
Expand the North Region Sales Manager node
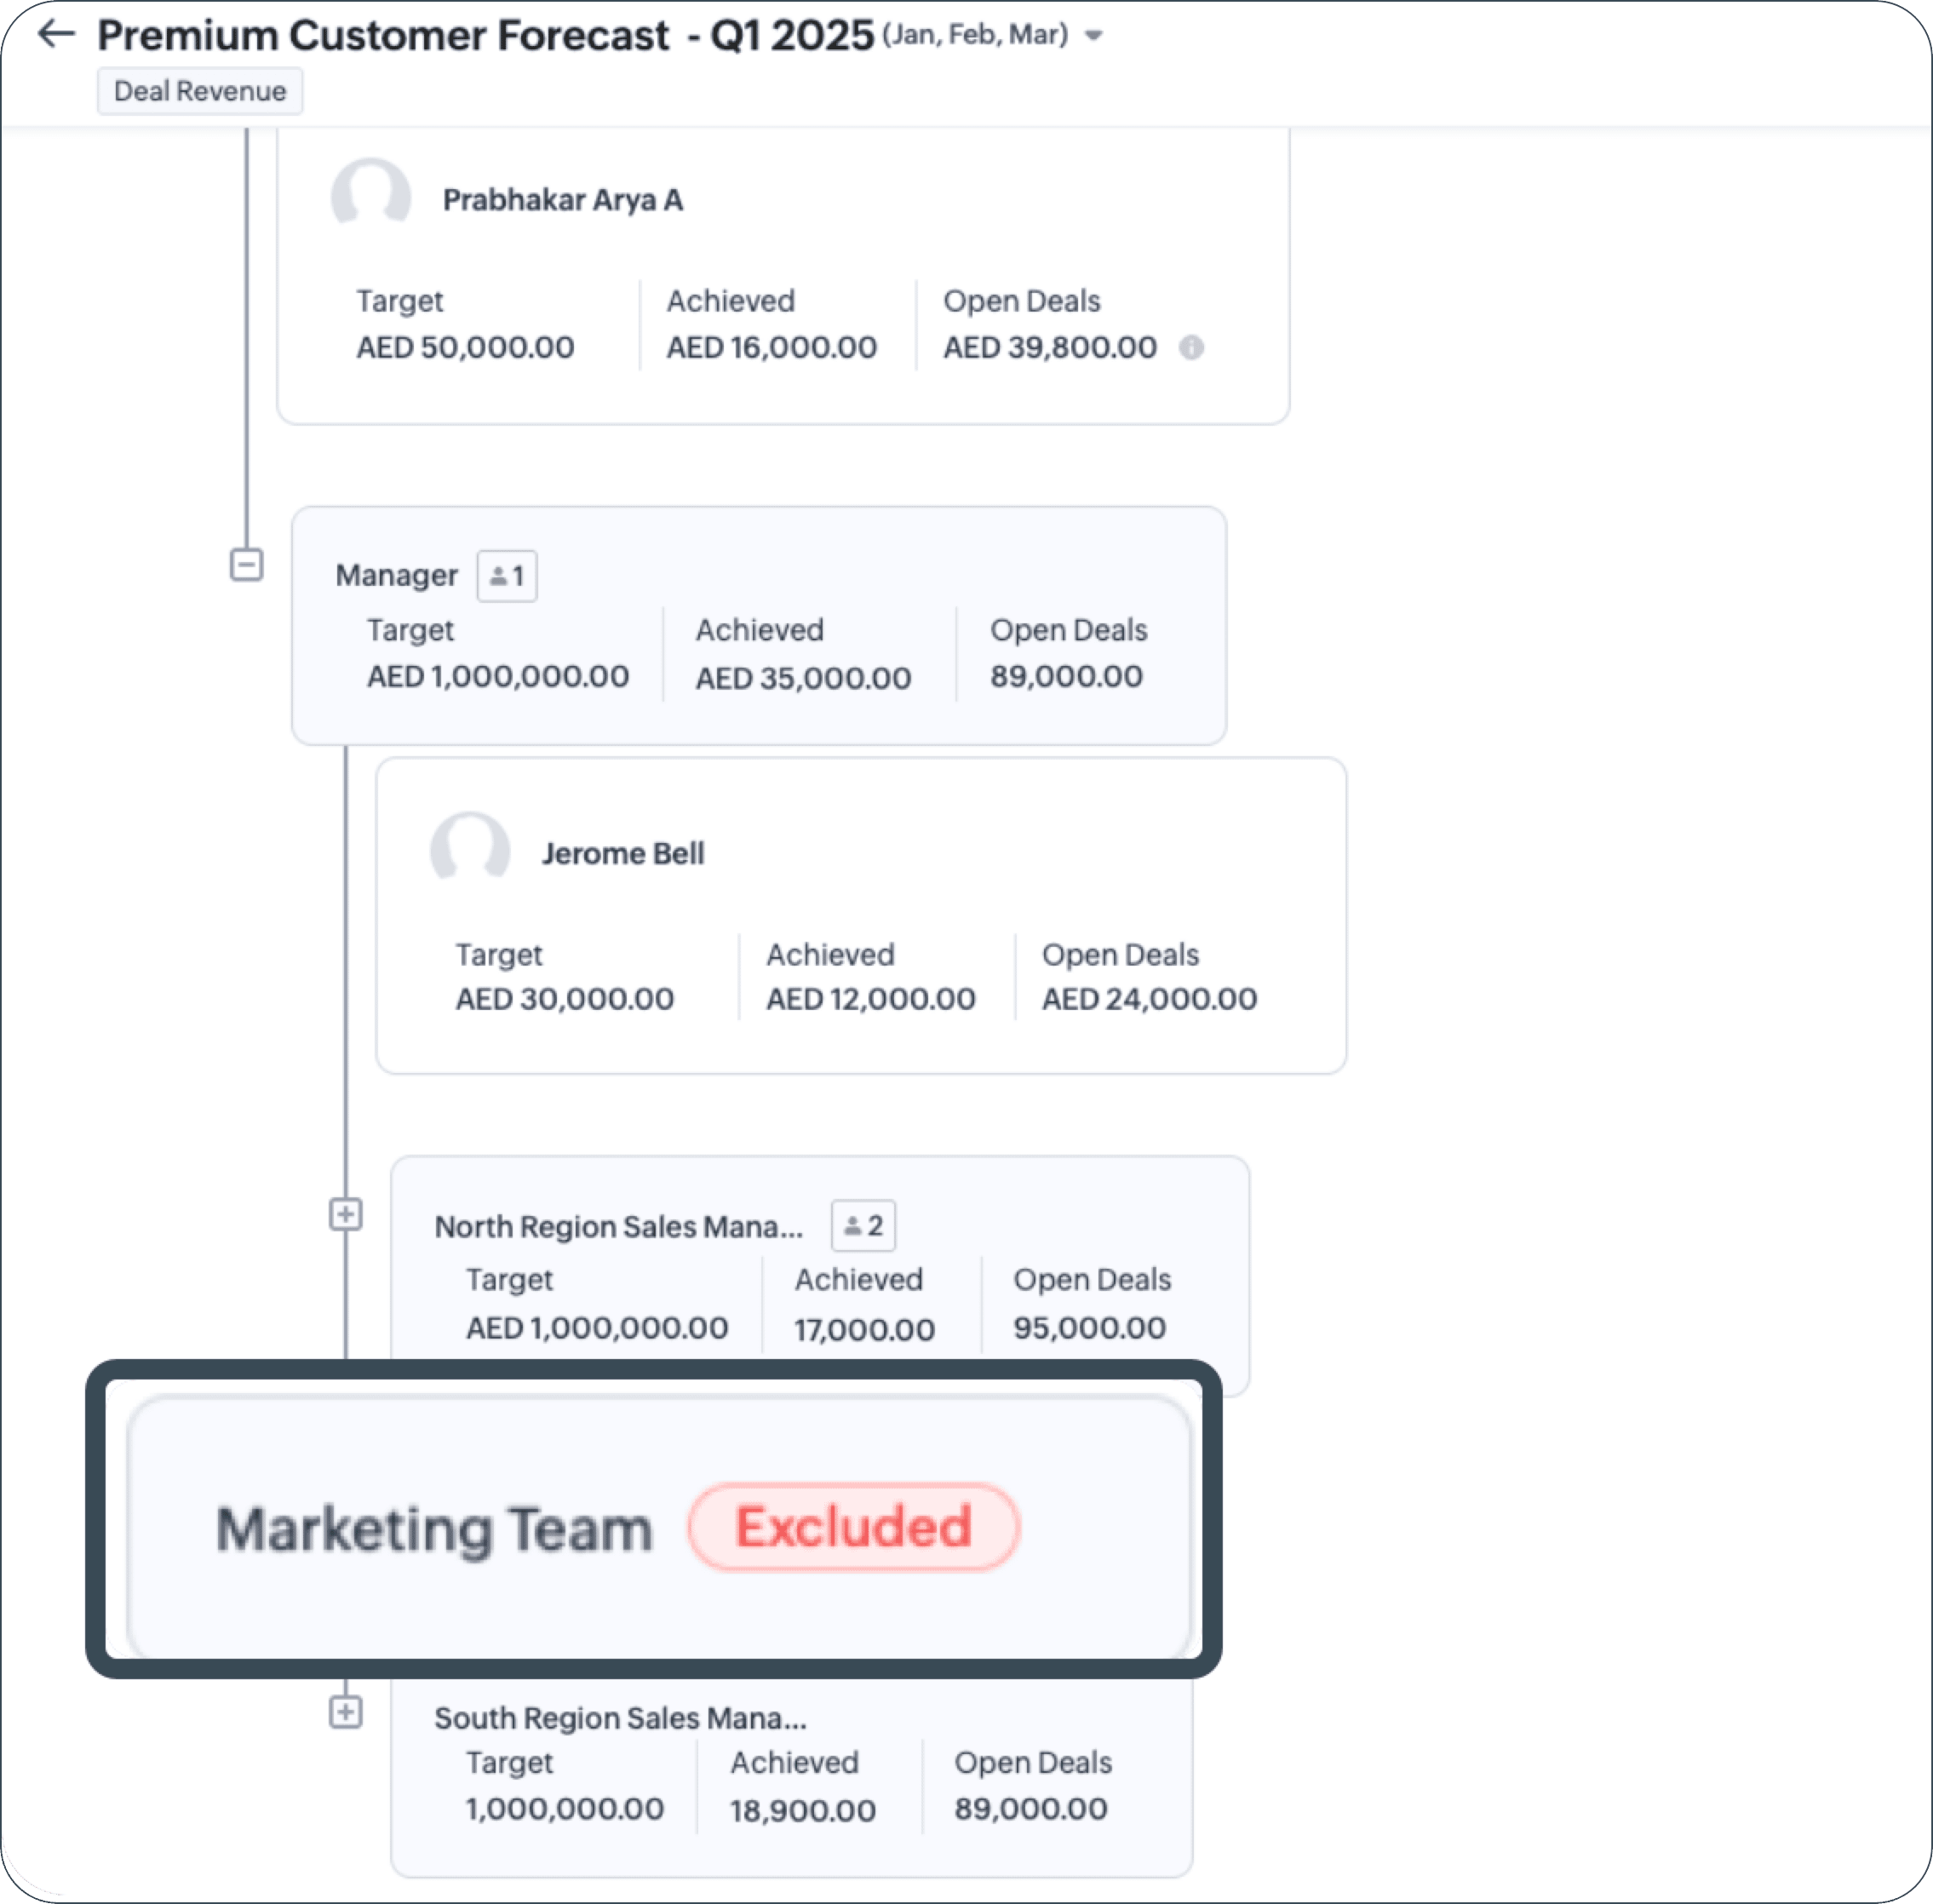(x=345, y=1215)
